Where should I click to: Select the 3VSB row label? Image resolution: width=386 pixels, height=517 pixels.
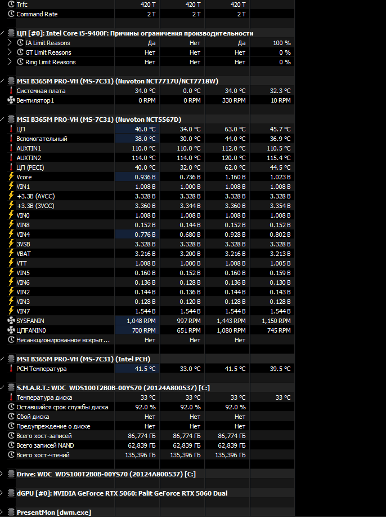point(24,244)
